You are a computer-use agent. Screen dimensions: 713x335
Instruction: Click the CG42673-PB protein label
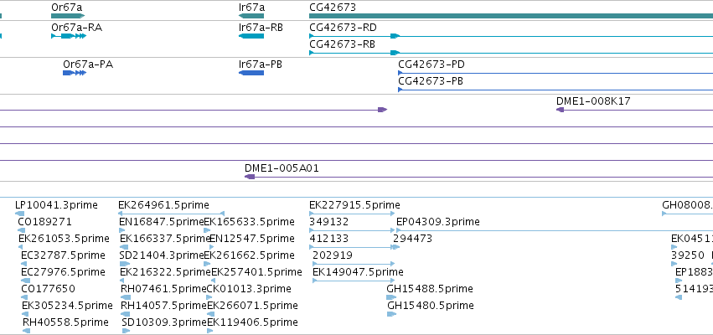[430, 81]
